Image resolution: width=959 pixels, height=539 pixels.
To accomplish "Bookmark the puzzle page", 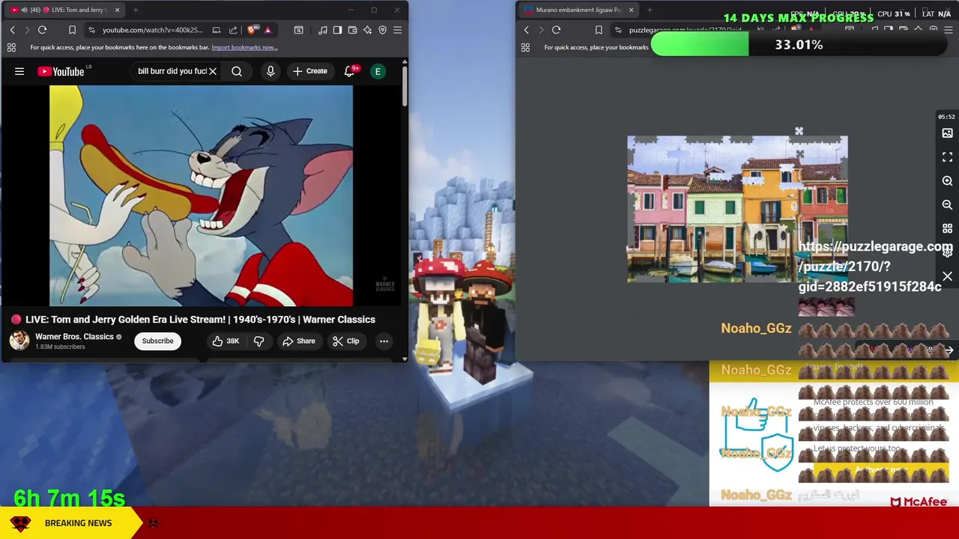I will tap(599, 30).
